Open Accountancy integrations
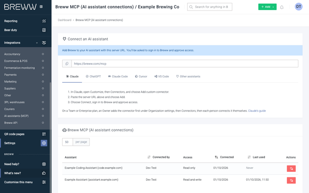Viewport: 309px width, 193px height. (12, 54)
